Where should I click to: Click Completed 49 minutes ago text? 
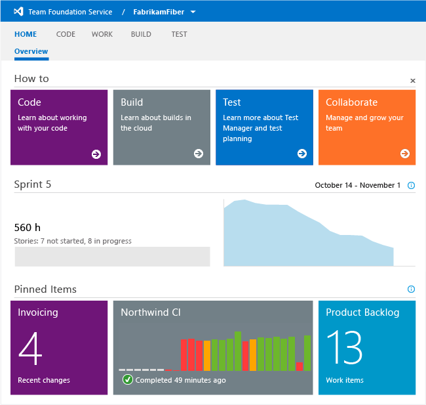click(x=180, y=380)
